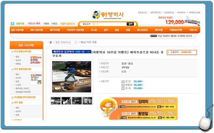Open the 호텔 main menu item
The height and width of the screenshot is (133, 214).
128,30
